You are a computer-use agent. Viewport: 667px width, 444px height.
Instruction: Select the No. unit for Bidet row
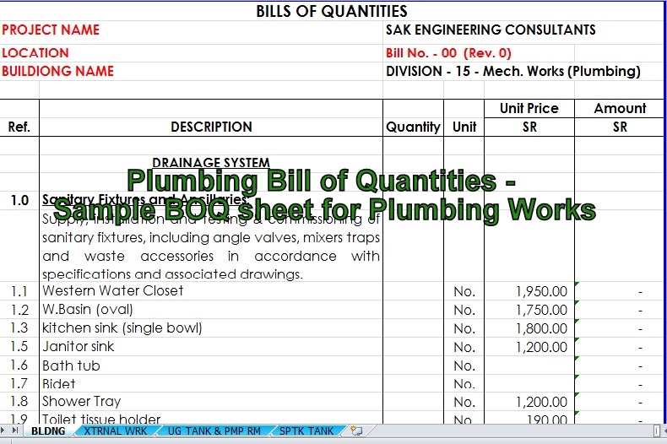coord(464,384)
